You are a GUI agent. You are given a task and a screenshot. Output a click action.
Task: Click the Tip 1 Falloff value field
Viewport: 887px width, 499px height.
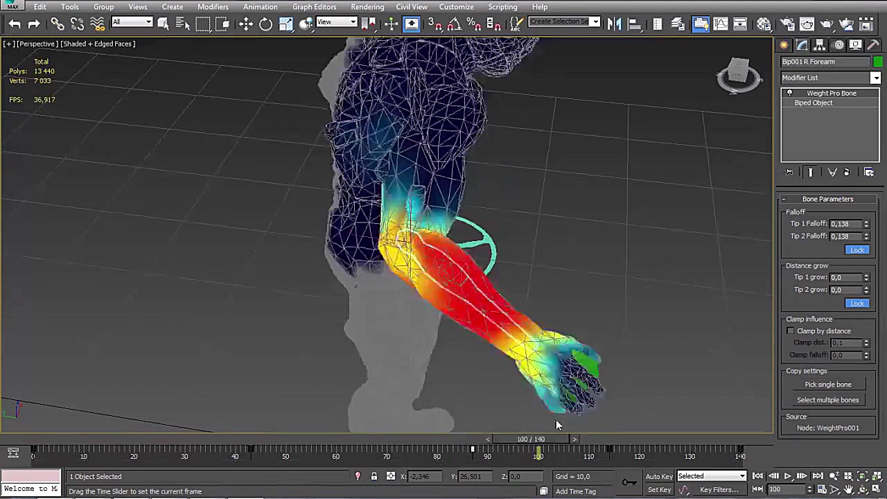pyautogui.click(x=845, y=224)
